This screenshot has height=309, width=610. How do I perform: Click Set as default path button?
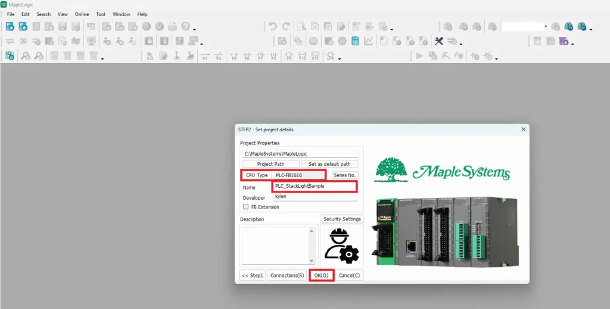[x=329, y=164]
